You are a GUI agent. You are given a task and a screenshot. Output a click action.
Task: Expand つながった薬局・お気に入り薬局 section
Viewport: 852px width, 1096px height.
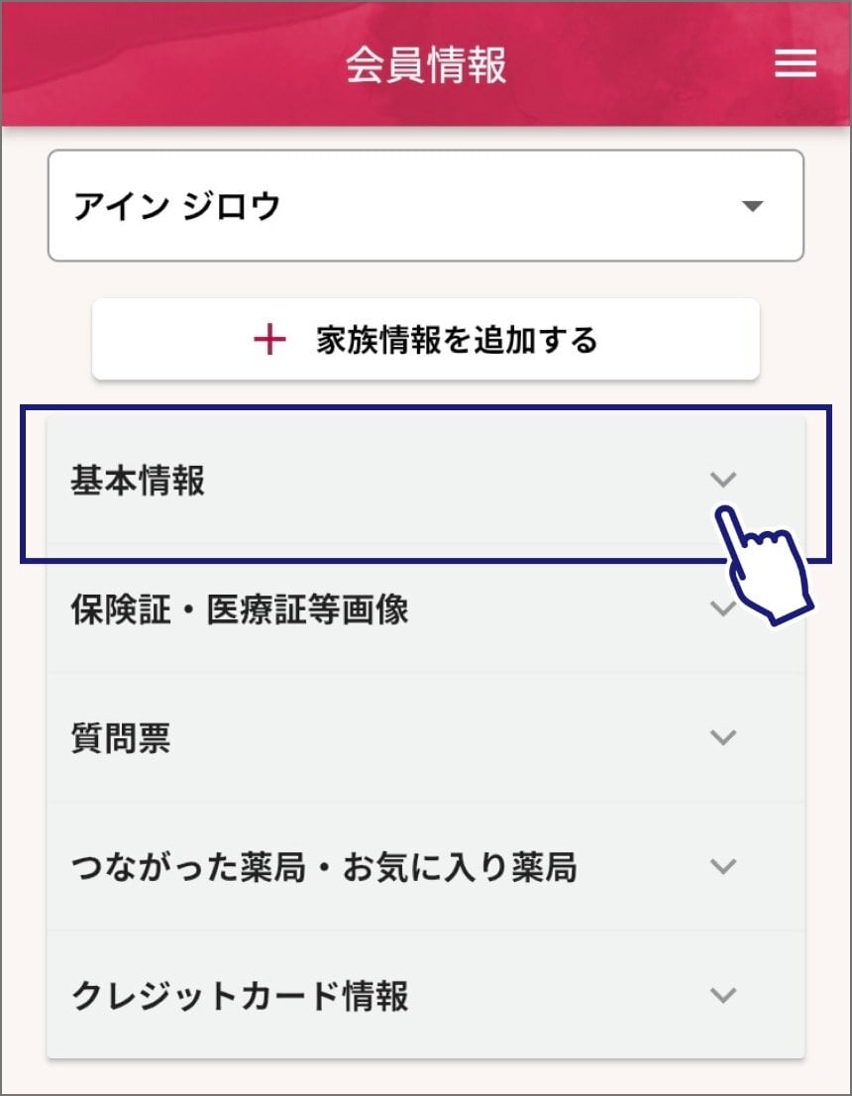pyautogui.click(x=426, y=866)
